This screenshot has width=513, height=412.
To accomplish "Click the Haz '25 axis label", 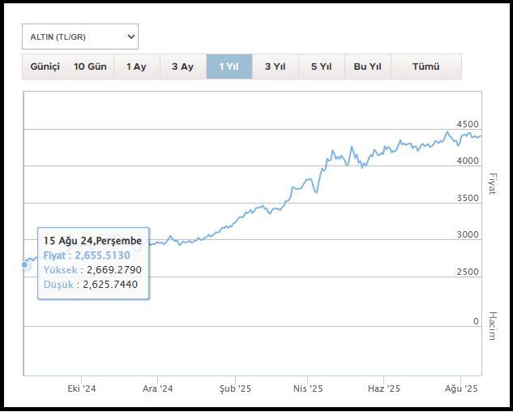I will [x=383, y=389].
